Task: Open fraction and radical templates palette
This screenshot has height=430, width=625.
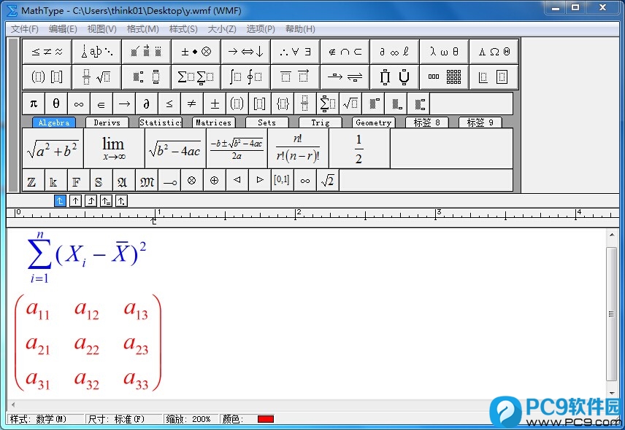Action: click(x=97, y=77)
